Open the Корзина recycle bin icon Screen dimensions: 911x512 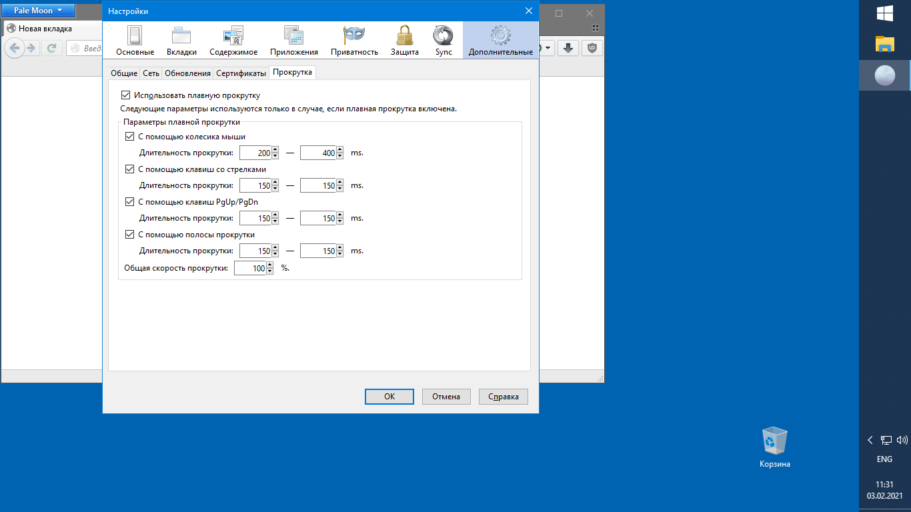[x=774, y=447]
